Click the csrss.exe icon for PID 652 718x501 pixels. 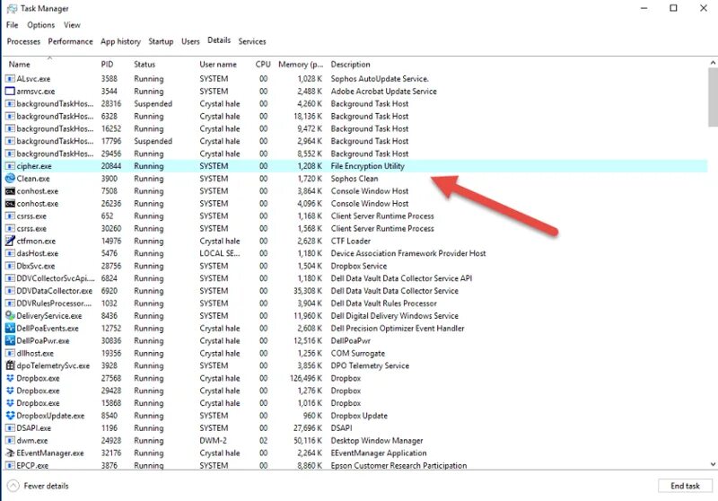pos(10,216)
